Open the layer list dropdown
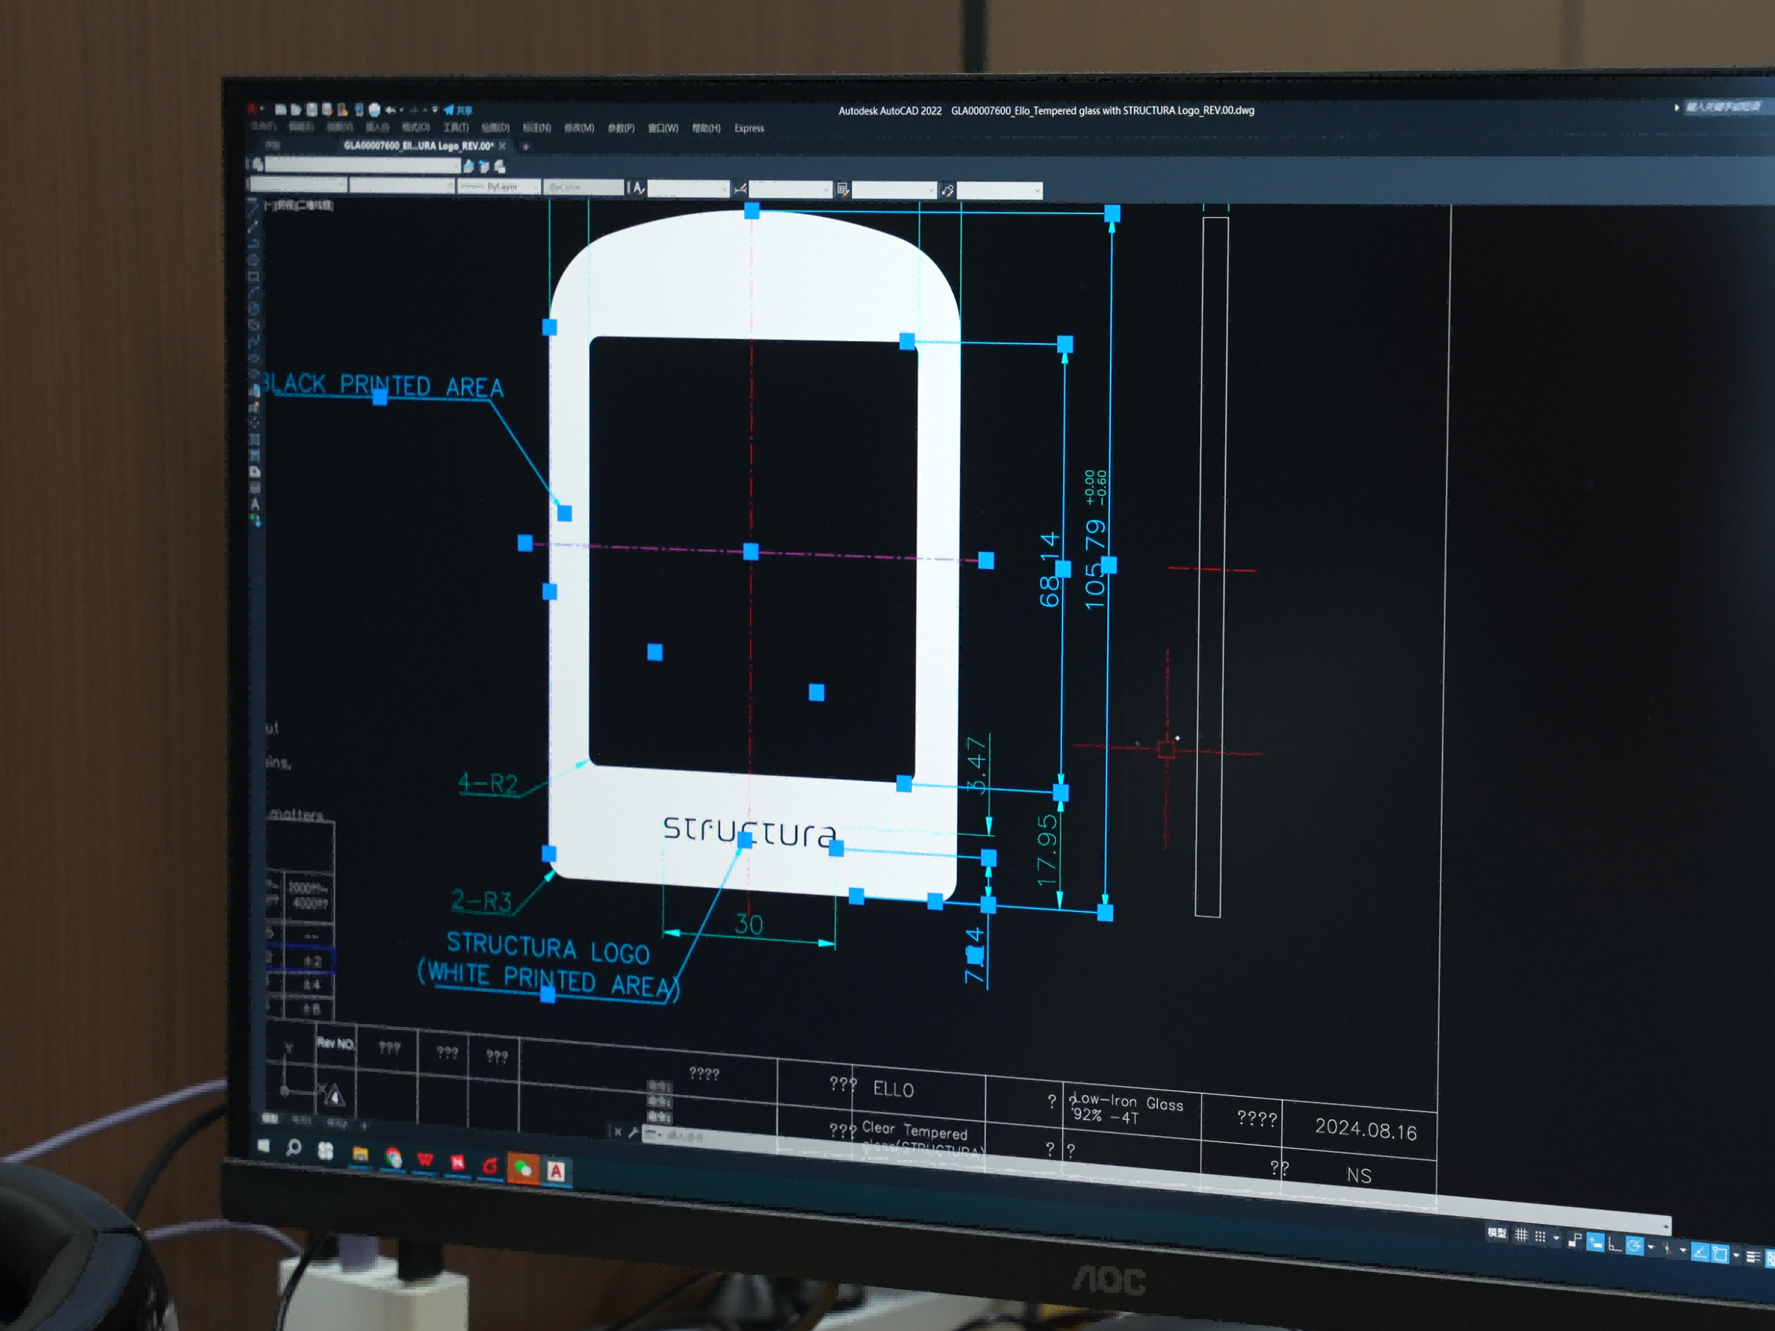Screen dimensions: 1775x1331 [362, 165]
